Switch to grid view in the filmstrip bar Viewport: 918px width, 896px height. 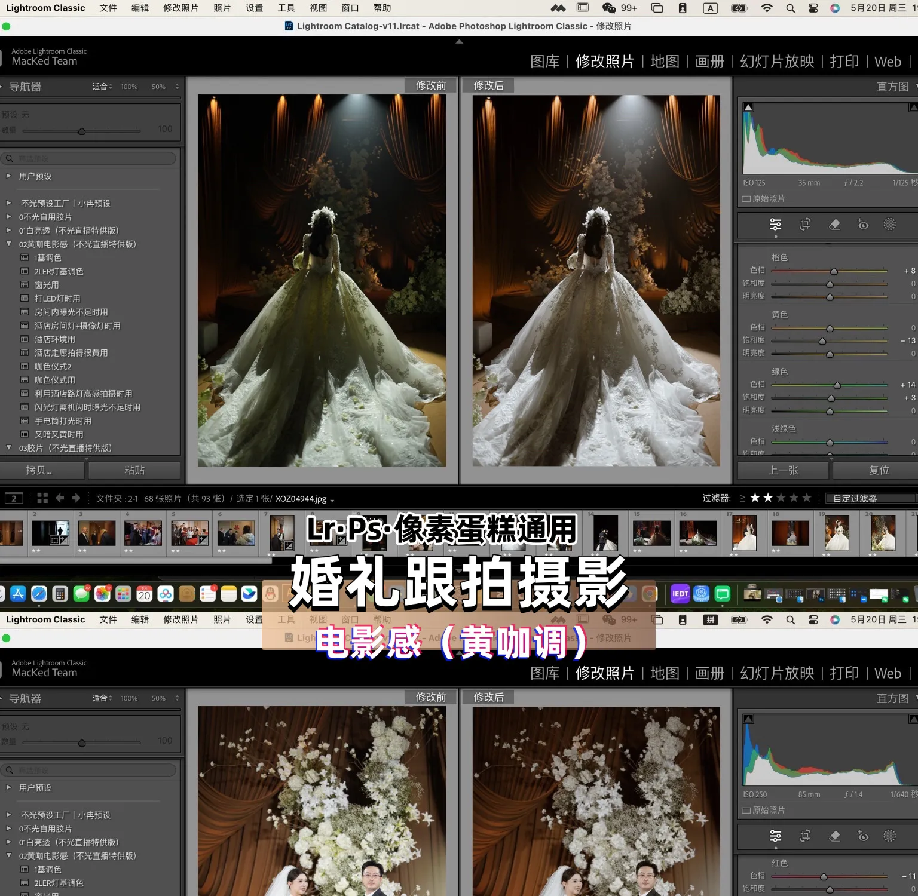(42, 498)
